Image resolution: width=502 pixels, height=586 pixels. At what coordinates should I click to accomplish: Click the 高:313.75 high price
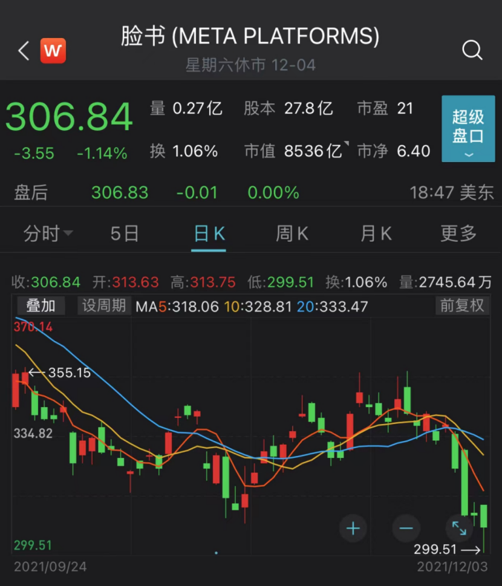point(203,282)
